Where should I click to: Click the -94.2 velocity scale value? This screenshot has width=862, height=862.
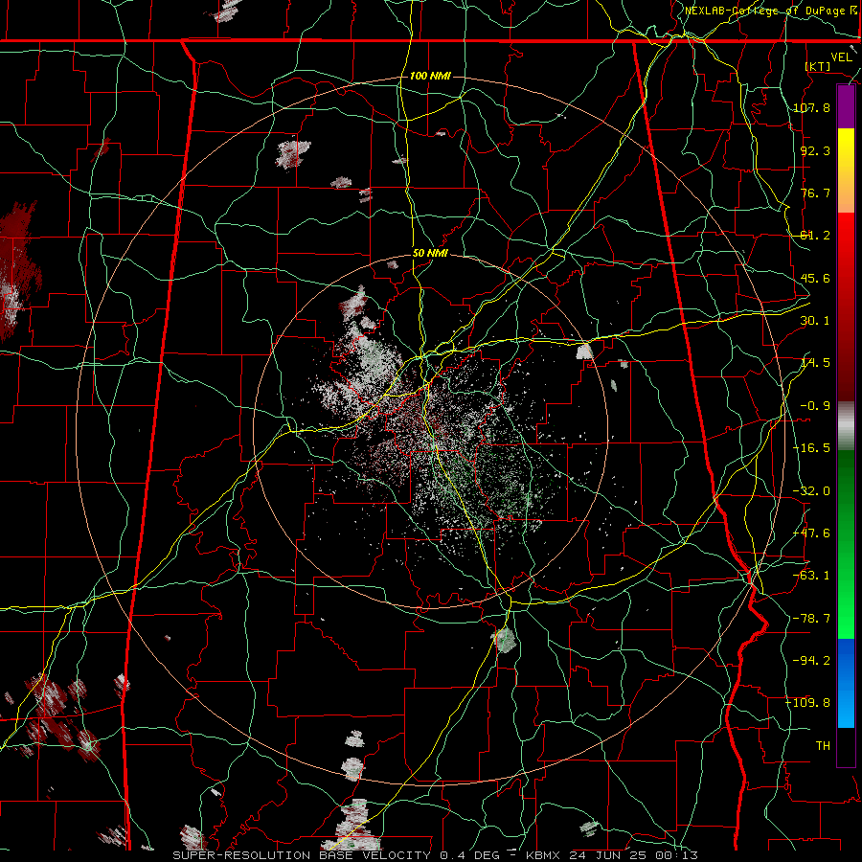pyautogui.click(x=811, y=661)
